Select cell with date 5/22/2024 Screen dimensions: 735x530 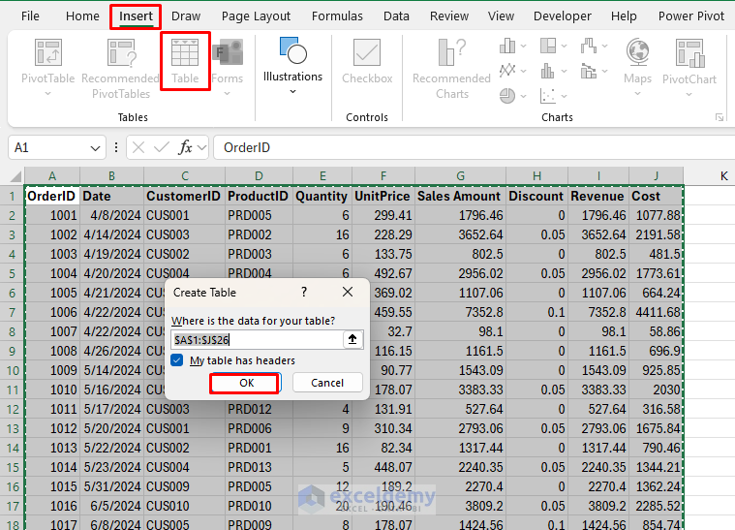111,448
